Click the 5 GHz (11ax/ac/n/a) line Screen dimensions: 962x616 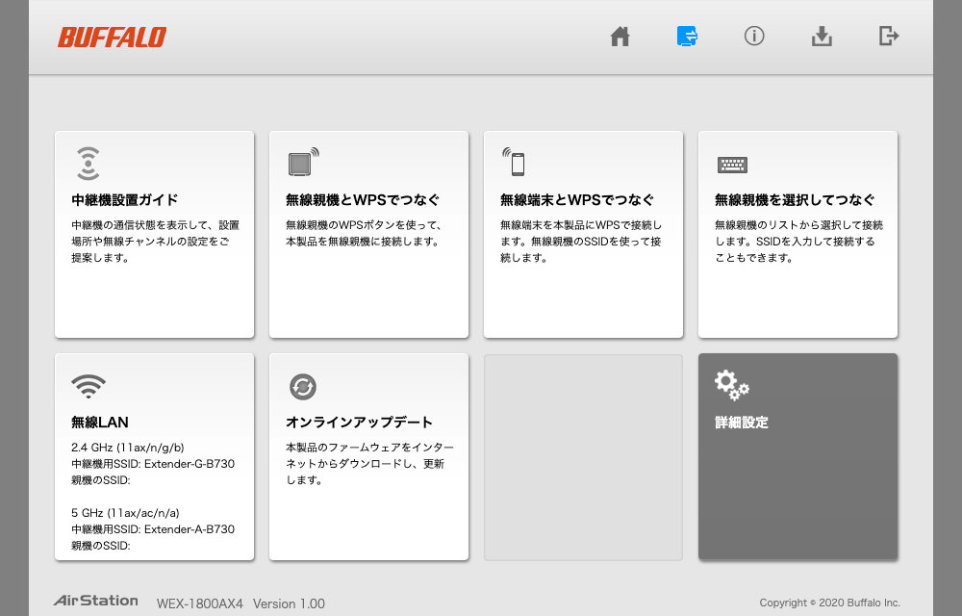coord(125,513)
